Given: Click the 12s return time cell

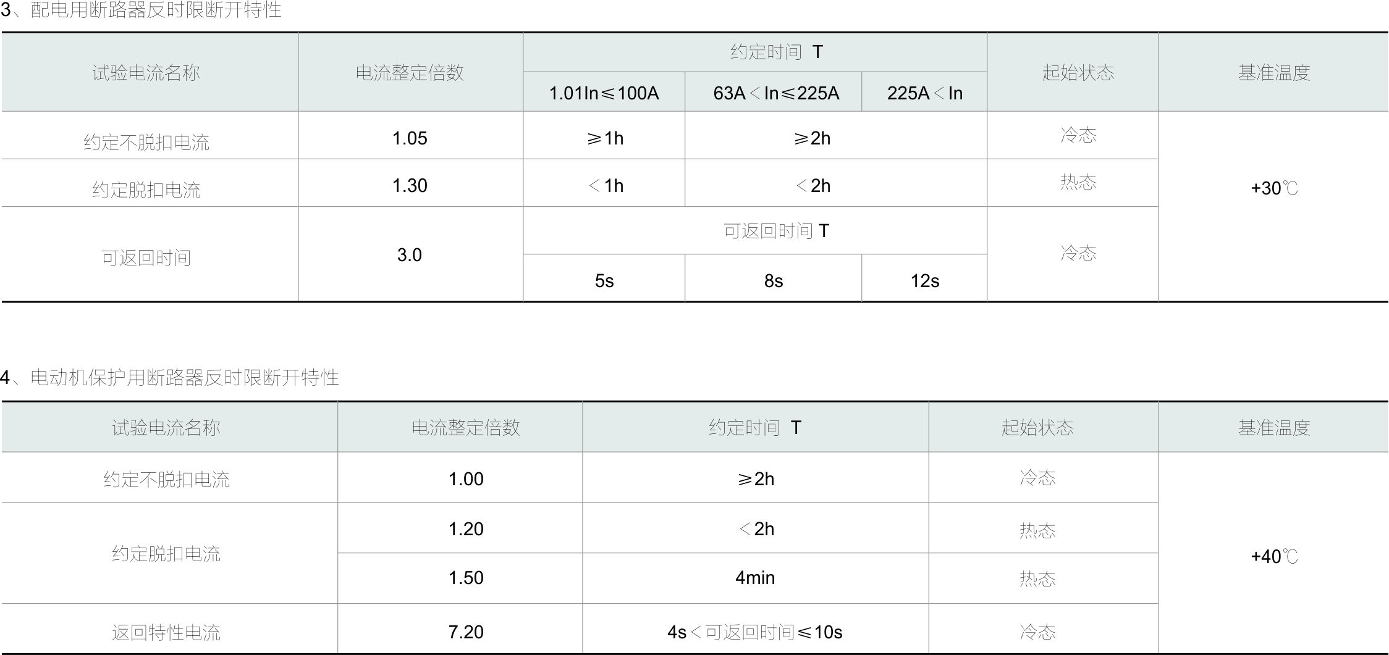Looking at the screenshot, I should 924,281.
